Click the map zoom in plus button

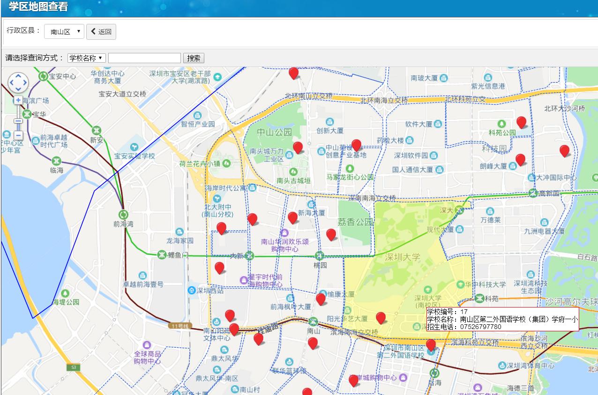[18, 100]
